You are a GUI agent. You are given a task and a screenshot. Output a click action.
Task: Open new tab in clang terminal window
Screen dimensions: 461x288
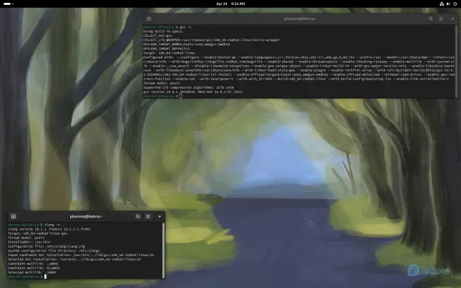point(13,216)
